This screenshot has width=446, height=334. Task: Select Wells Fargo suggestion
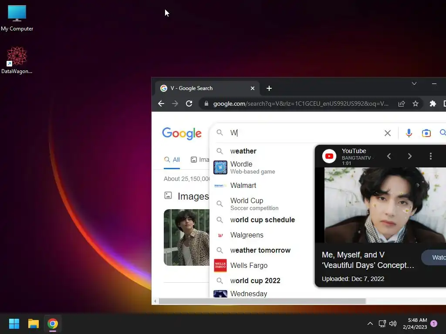(x=262, y=266)
